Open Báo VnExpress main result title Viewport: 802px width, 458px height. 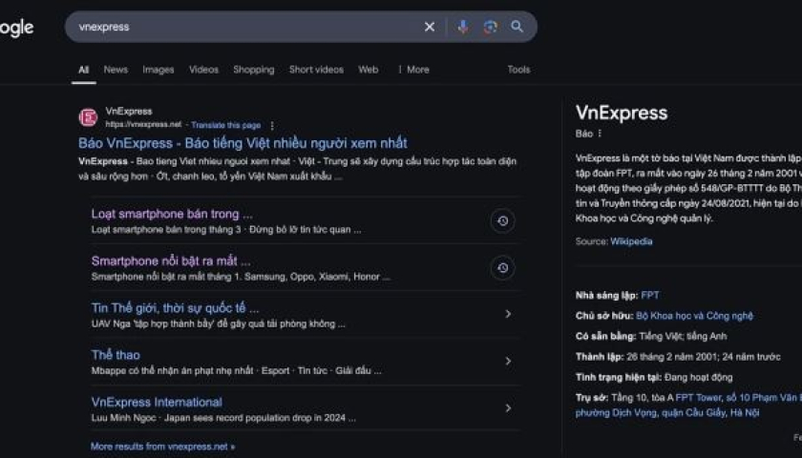tap(243, 143)
